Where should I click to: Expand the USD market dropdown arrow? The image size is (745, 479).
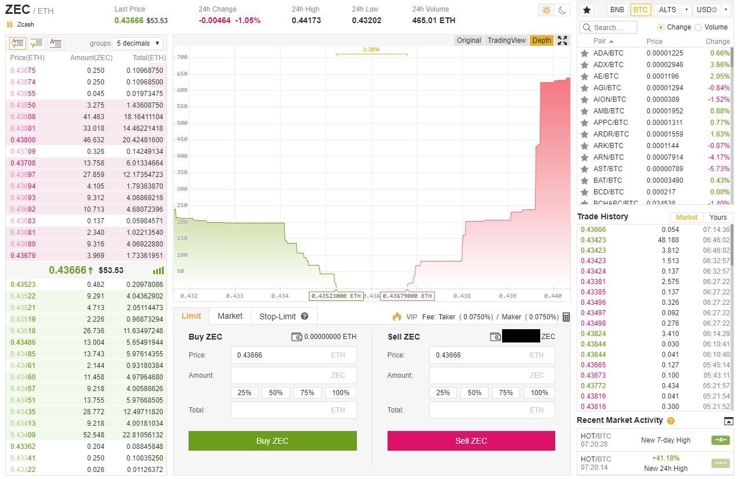tap(726, 10)
